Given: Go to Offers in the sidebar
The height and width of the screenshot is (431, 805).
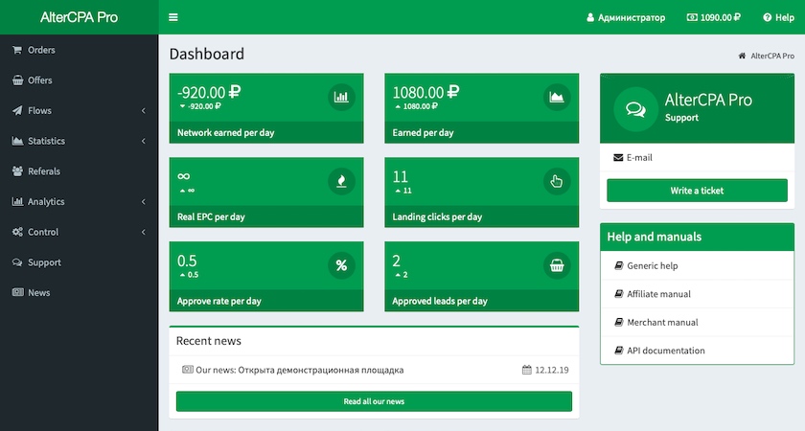Looking at the screenshot, I should 39,80.
